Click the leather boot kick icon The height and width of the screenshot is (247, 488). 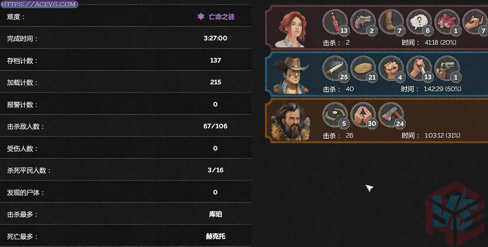coord(391,22)
